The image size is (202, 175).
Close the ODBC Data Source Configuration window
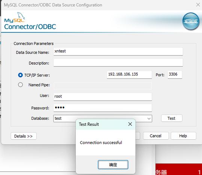(x=198, y=5)
